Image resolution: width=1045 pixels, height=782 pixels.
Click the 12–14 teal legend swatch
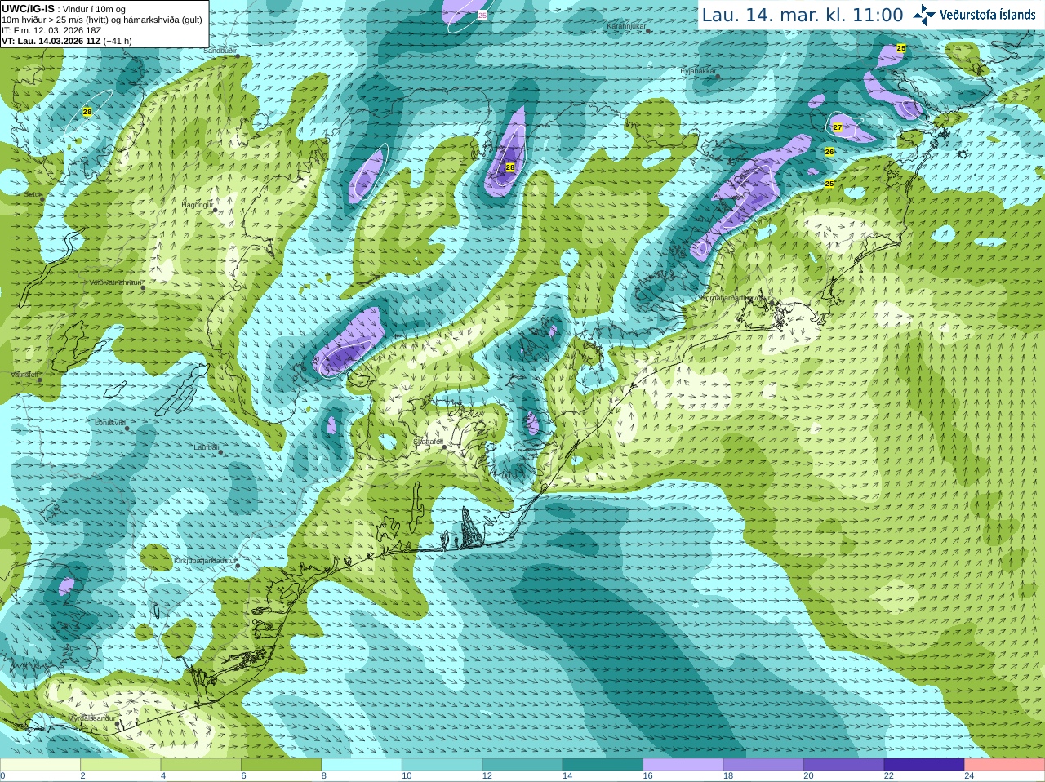[x=522, y=765]
